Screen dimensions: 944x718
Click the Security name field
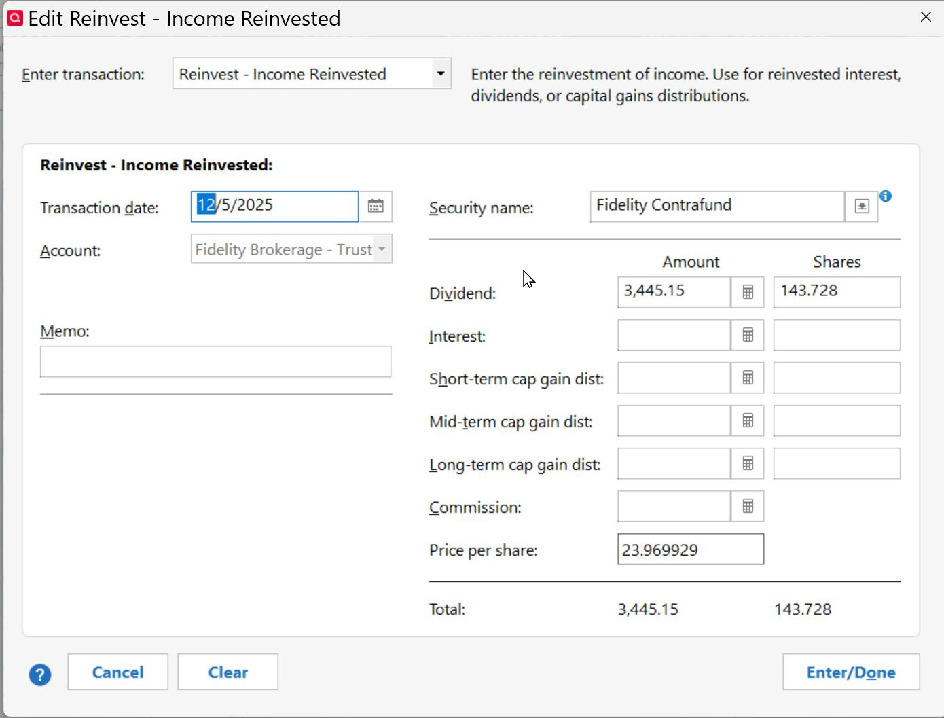tap(717, 207)
